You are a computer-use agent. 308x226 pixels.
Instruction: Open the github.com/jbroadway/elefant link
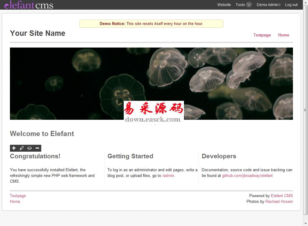[247, 175]
